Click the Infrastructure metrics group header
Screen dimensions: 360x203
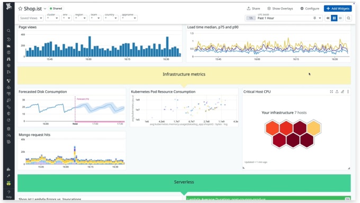[x=184, y=76]
